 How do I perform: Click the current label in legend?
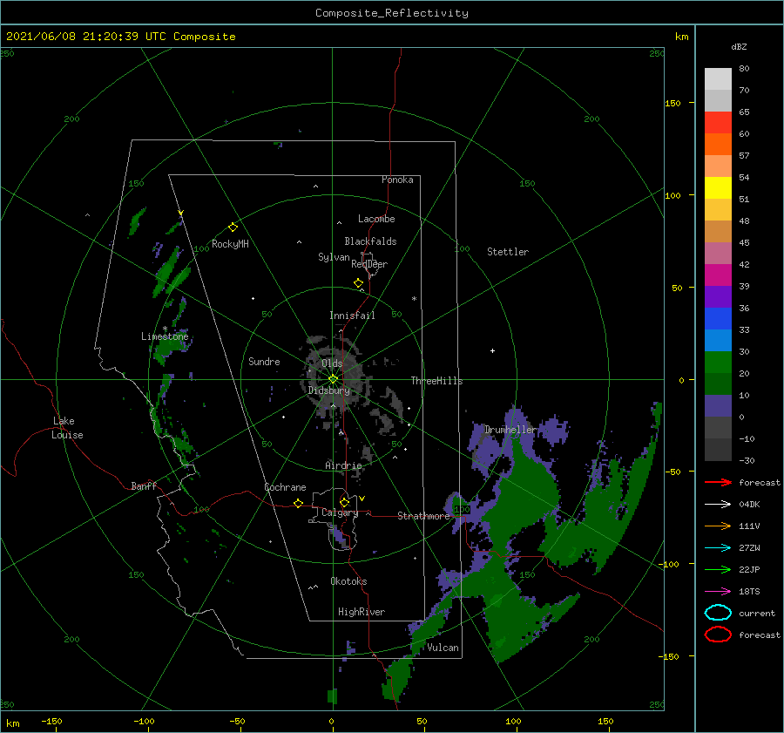(757, 614)
